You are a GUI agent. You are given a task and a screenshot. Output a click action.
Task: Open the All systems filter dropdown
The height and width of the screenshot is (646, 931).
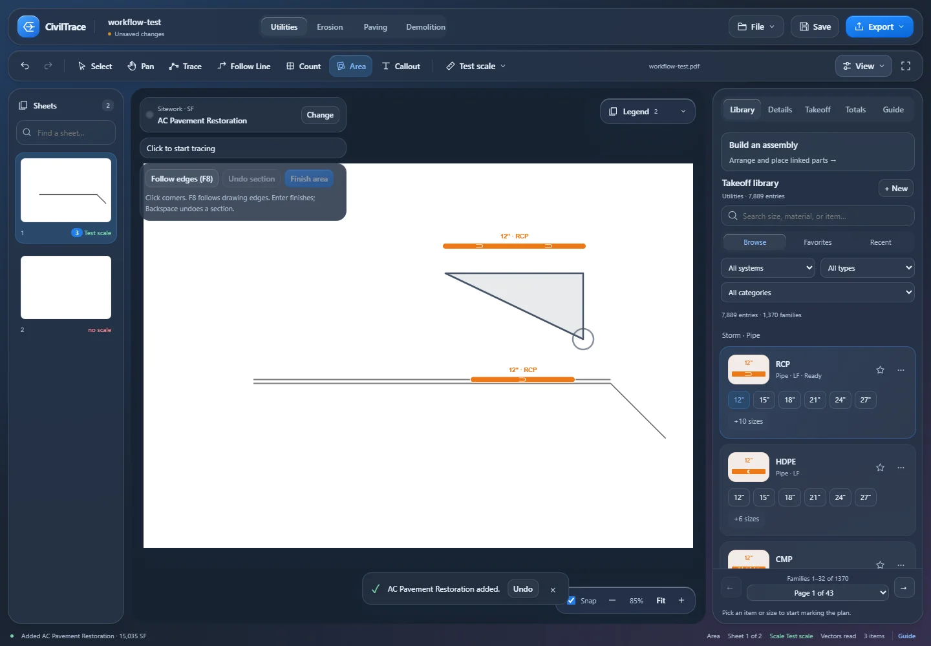pos(767,268)
